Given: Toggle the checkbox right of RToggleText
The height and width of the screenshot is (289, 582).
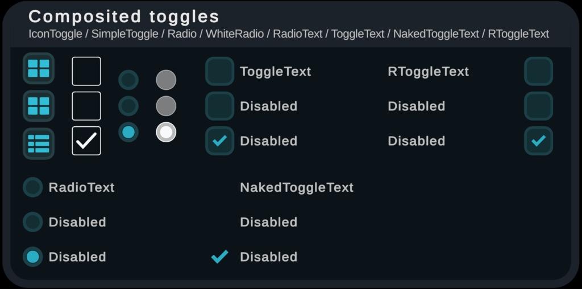Looking at the screenshot, I should coord(538,71).
